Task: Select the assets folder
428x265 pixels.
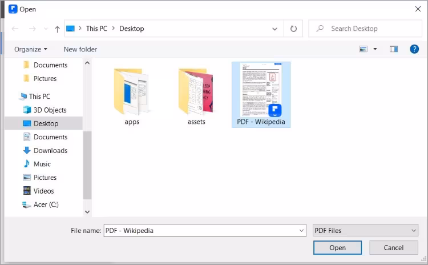Action: [196, 97]
